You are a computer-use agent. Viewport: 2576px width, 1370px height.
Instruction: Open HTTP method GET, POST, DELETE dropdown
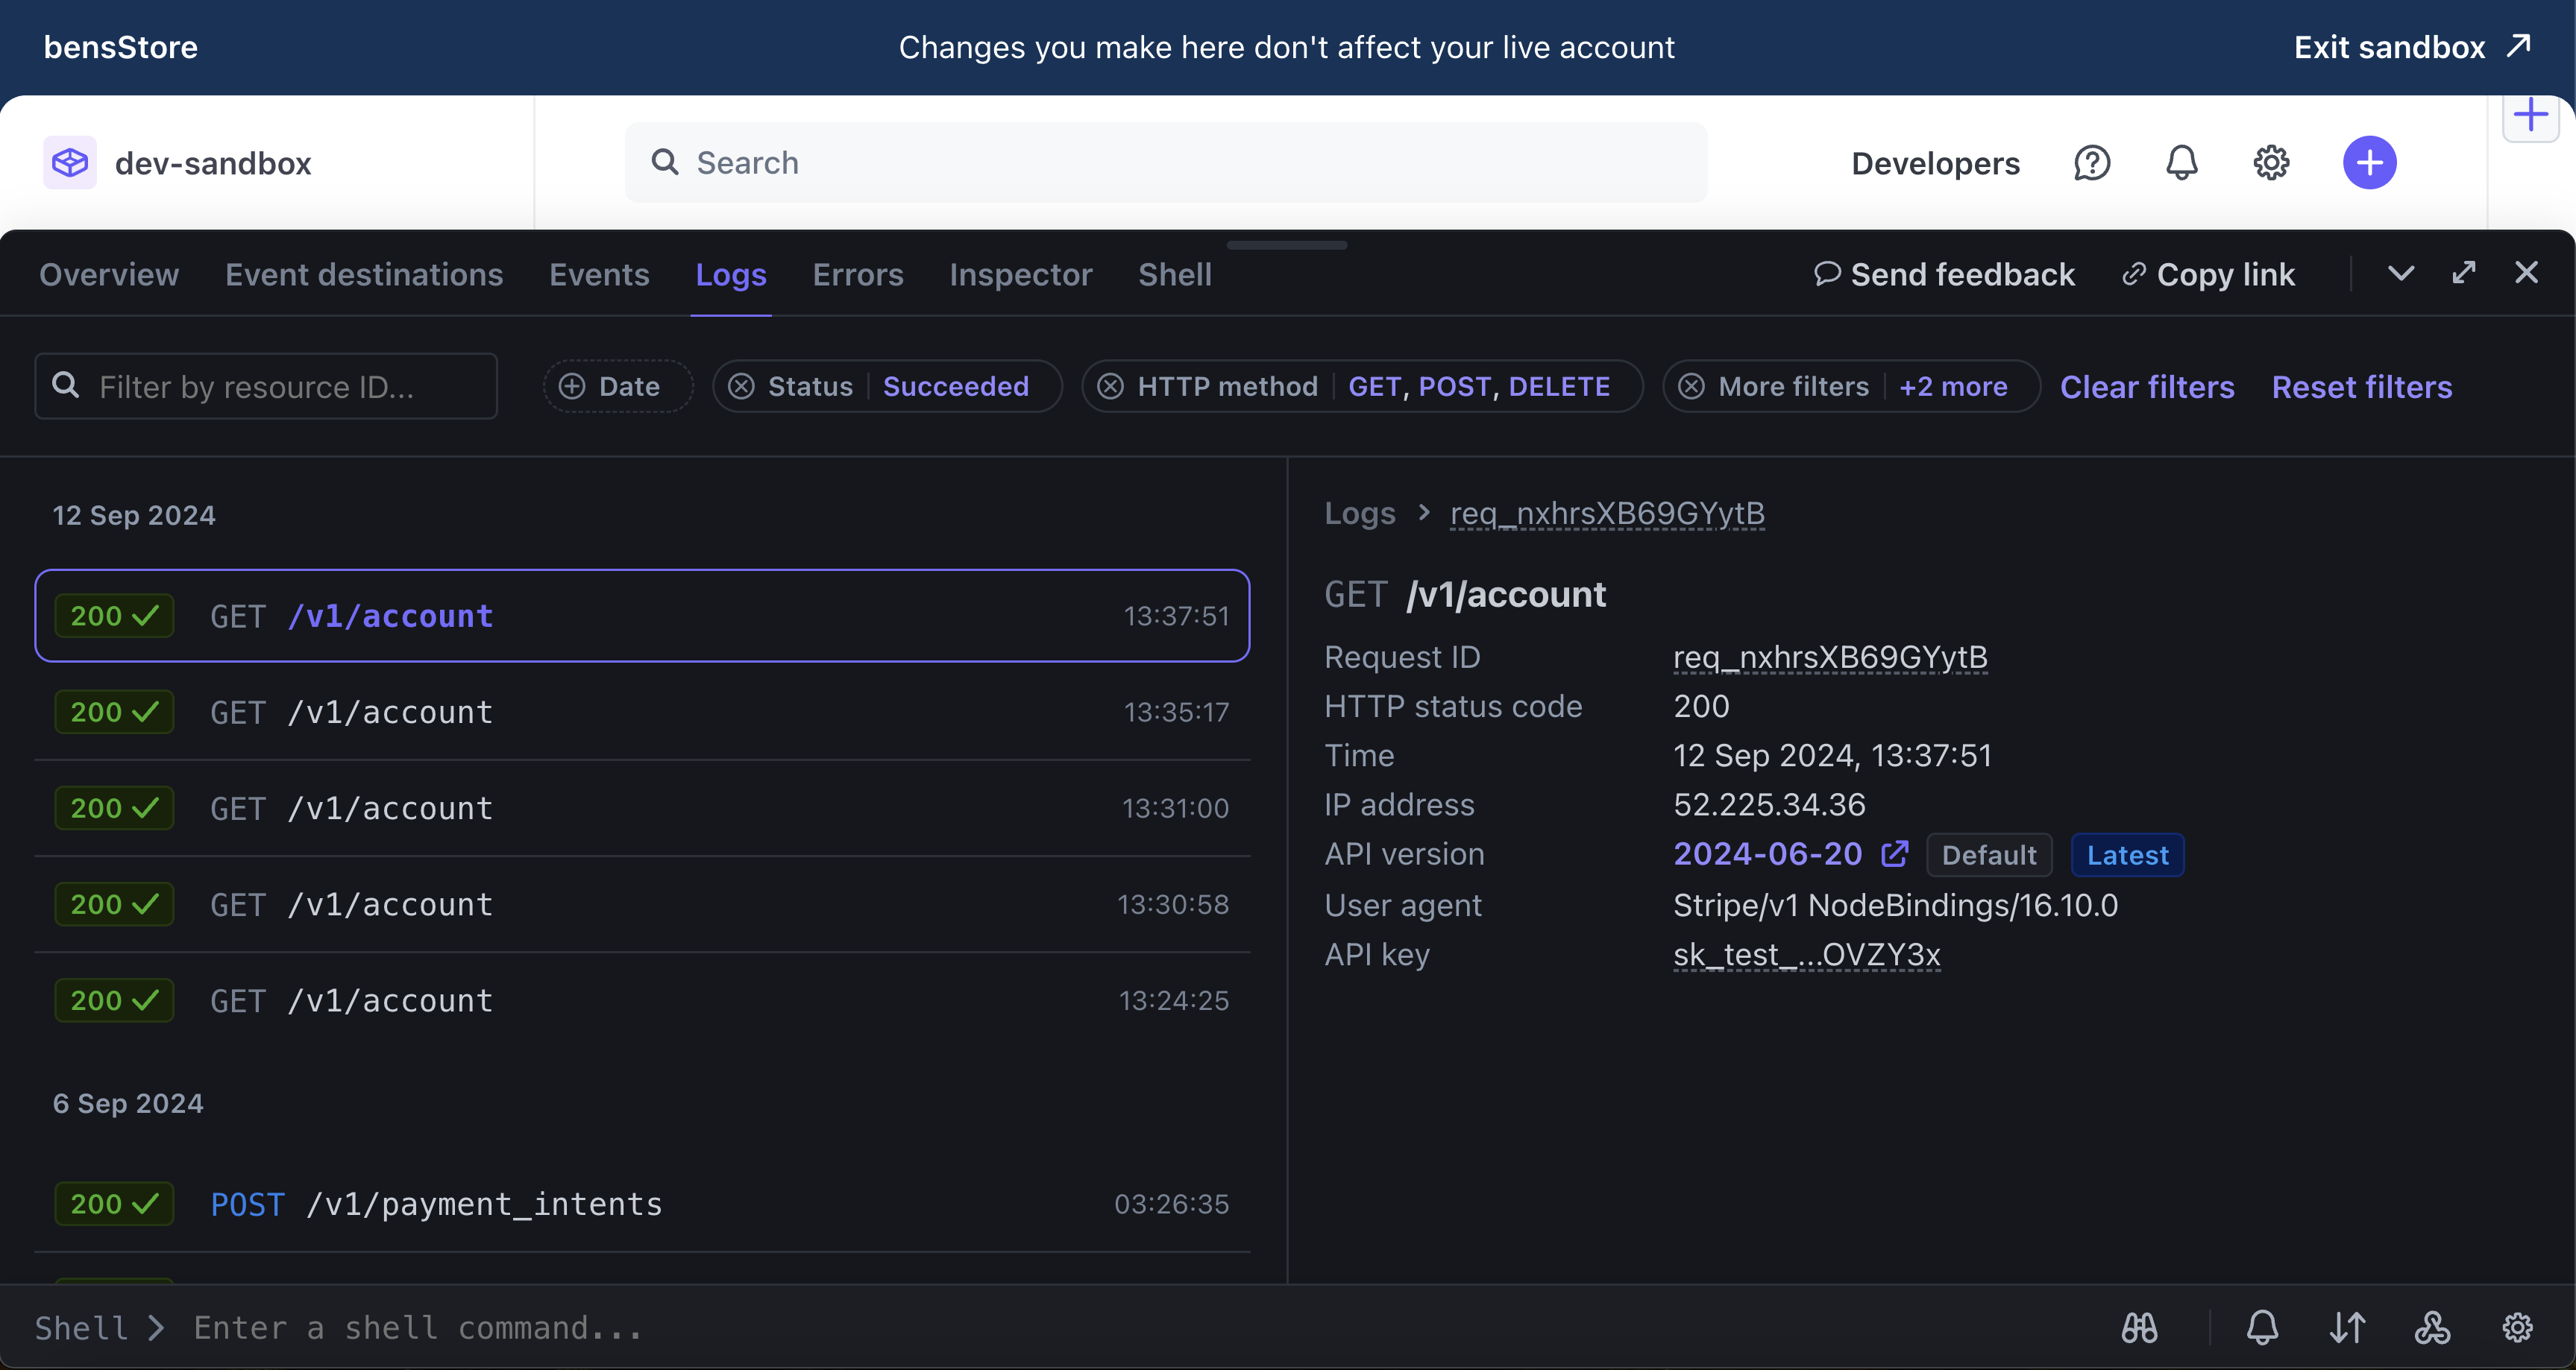tap(1479, 385)
